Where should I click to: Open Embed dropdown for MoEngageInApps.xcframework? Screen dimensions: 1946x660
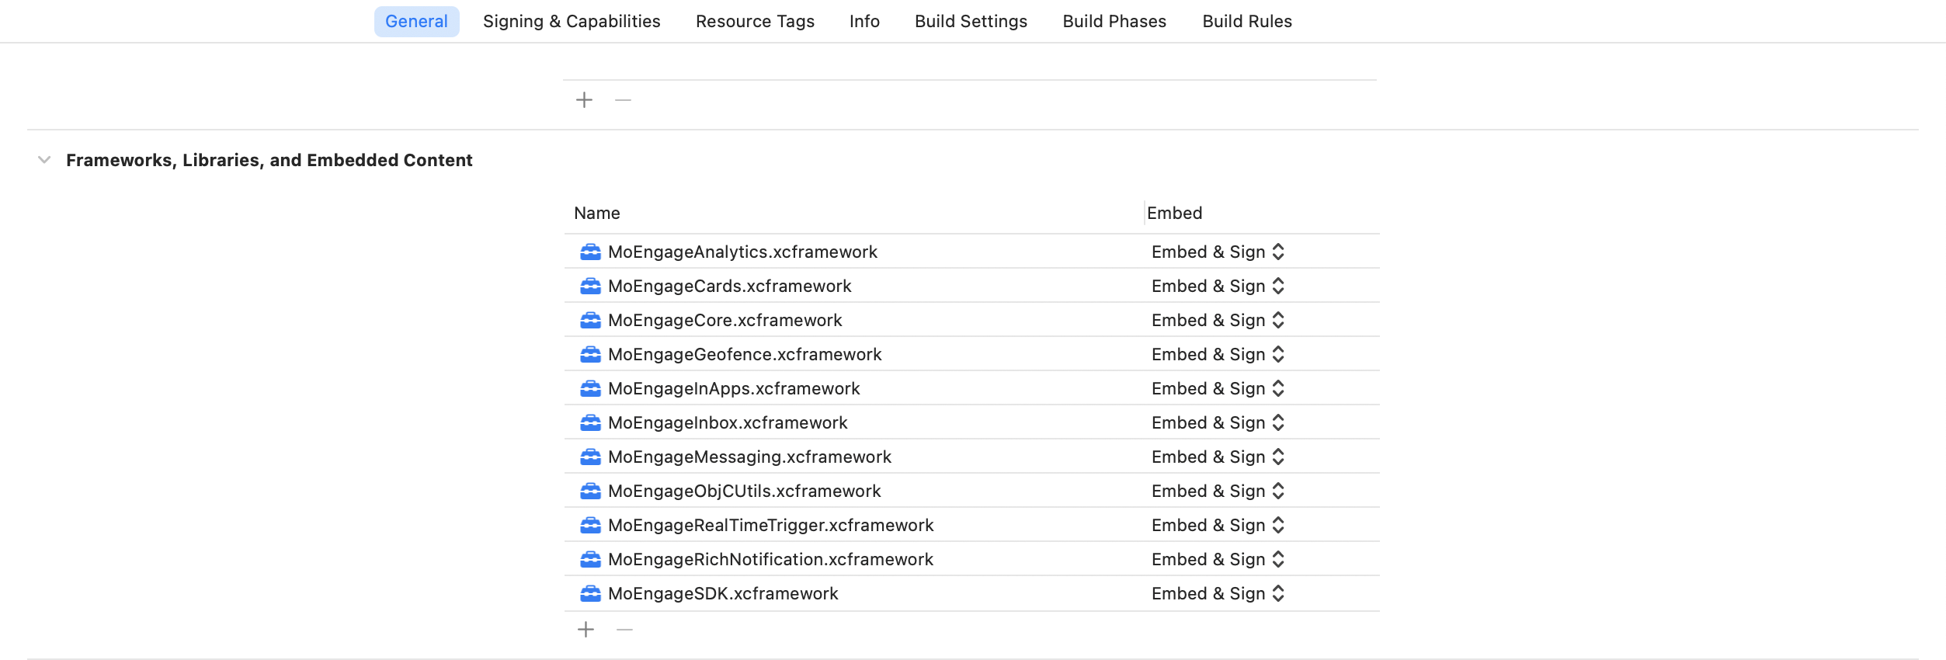tap(1218, 388)
